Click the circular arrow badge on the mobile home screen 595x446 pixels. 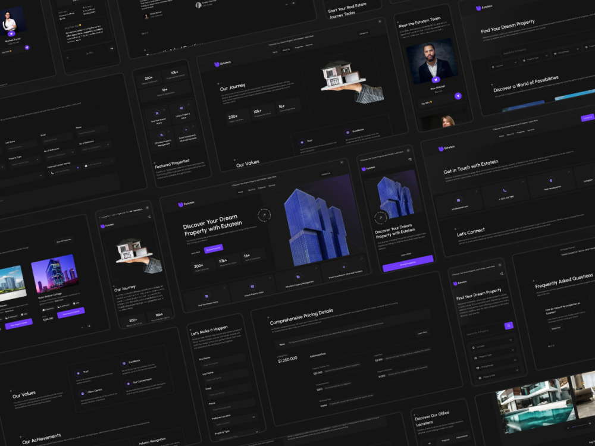(x=381, y=218)
